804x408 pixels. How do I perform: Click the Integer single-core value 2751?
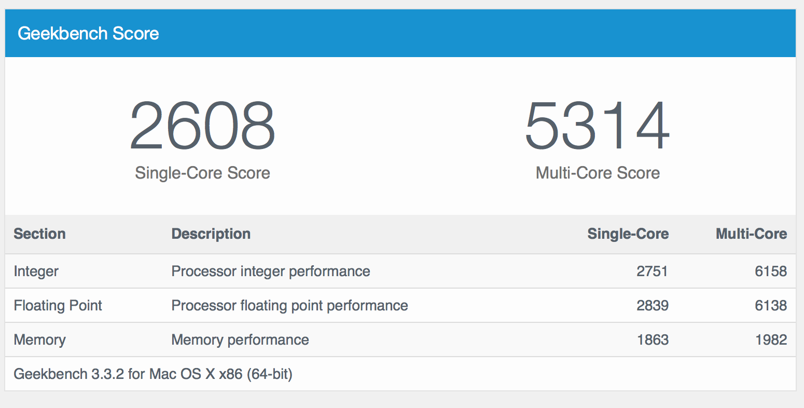(652, 271)
